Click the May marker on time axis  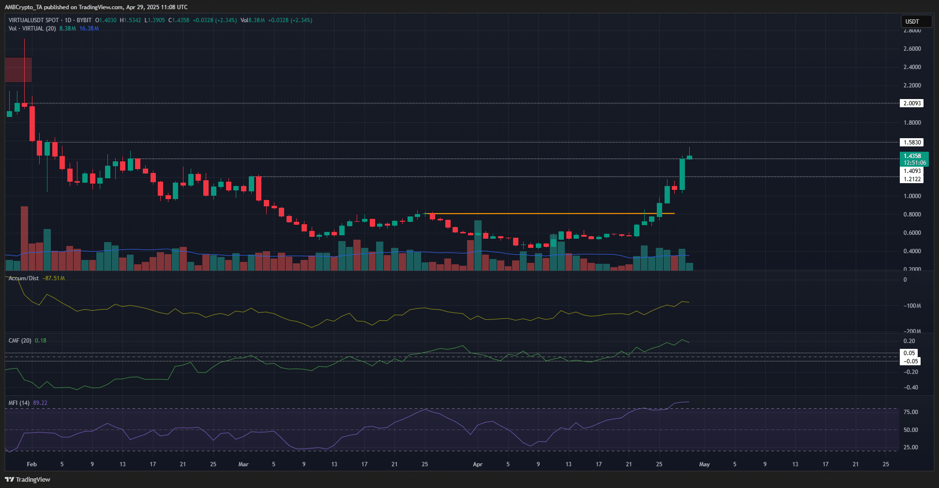click(704, 464)
